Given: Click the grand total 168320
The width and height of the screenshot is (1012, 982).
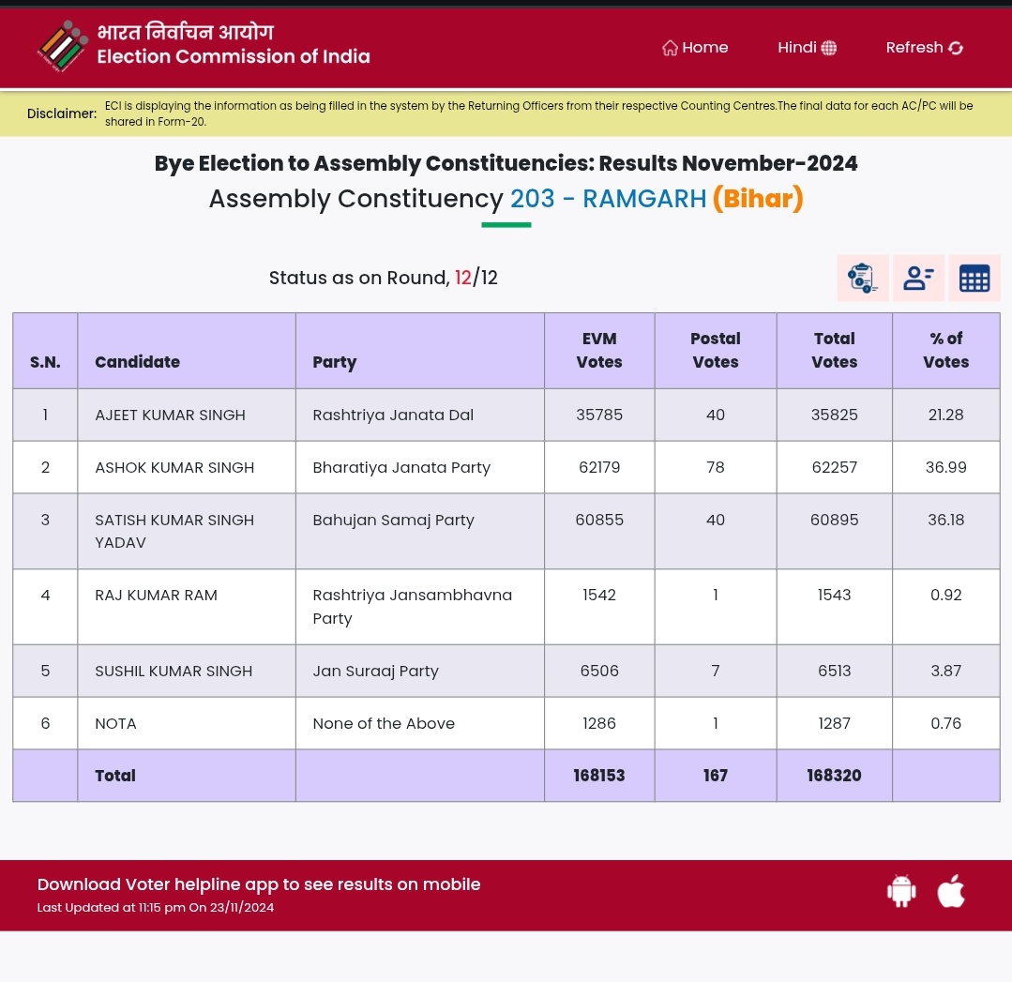Looking at the screenshot, I should 834,776.
